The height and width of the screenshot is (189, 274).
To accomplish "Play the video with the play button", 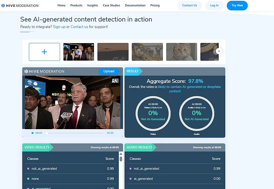I will point(33,133).
